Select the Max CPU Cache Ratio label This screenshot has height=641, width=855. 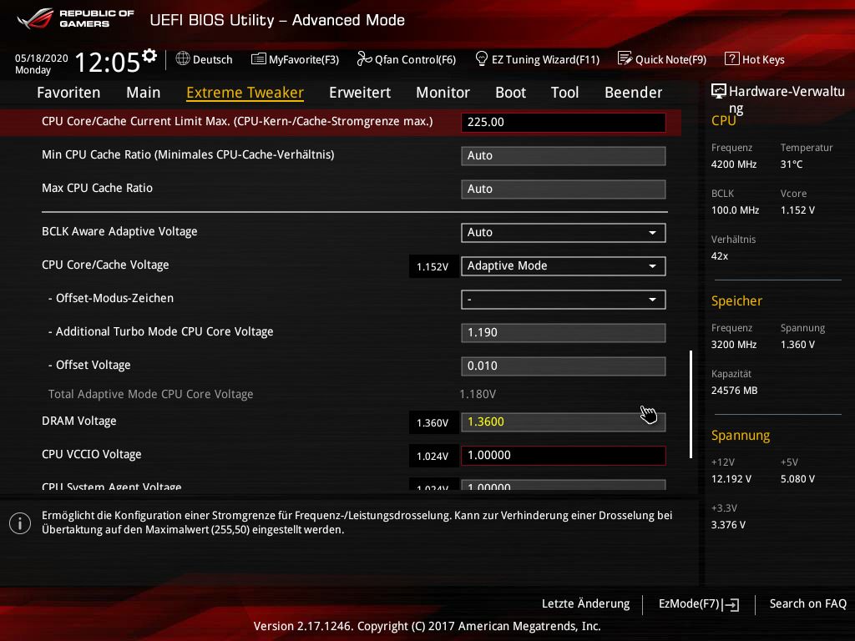point(97,188)
